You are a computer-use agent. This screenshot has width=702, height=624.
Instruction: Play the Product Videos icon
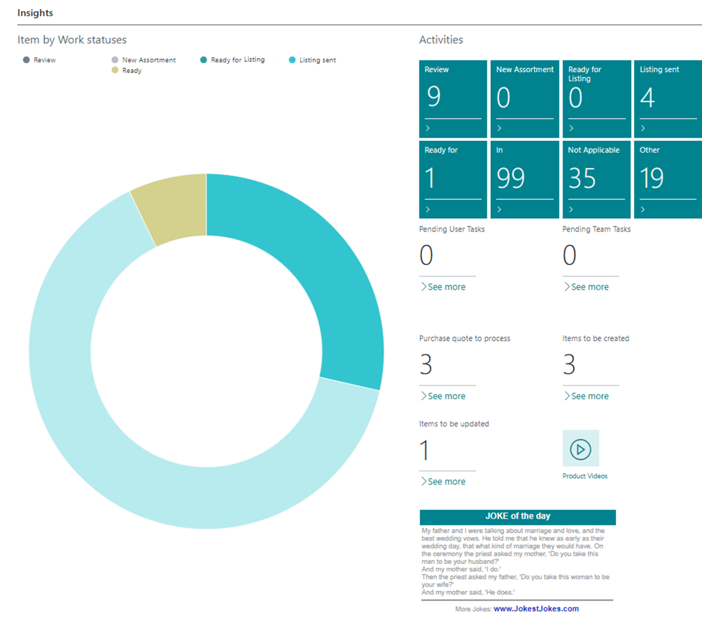click(580, 449)
